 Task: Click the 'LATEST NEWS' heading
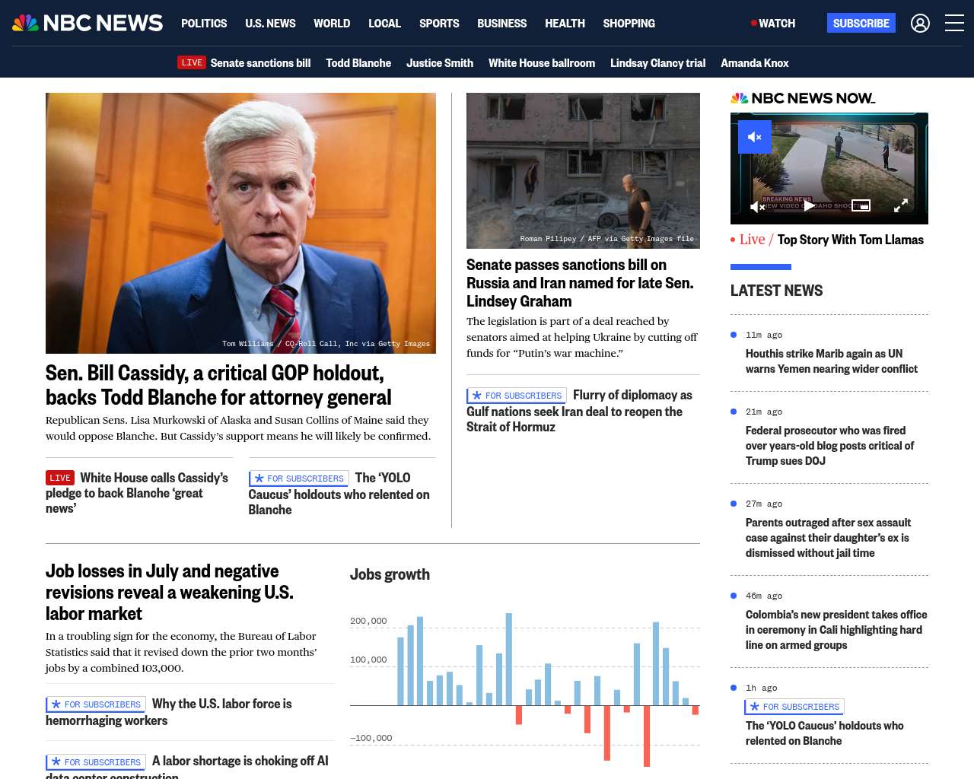(x=776, y=291)
